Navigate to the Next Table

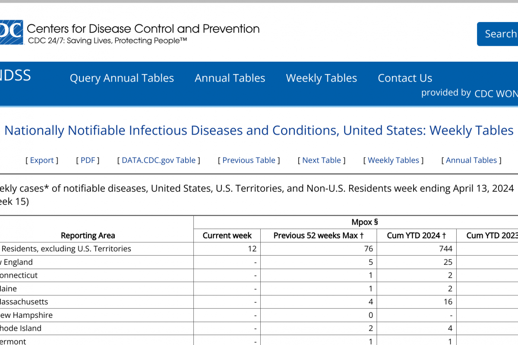click(x=322, y=160)
